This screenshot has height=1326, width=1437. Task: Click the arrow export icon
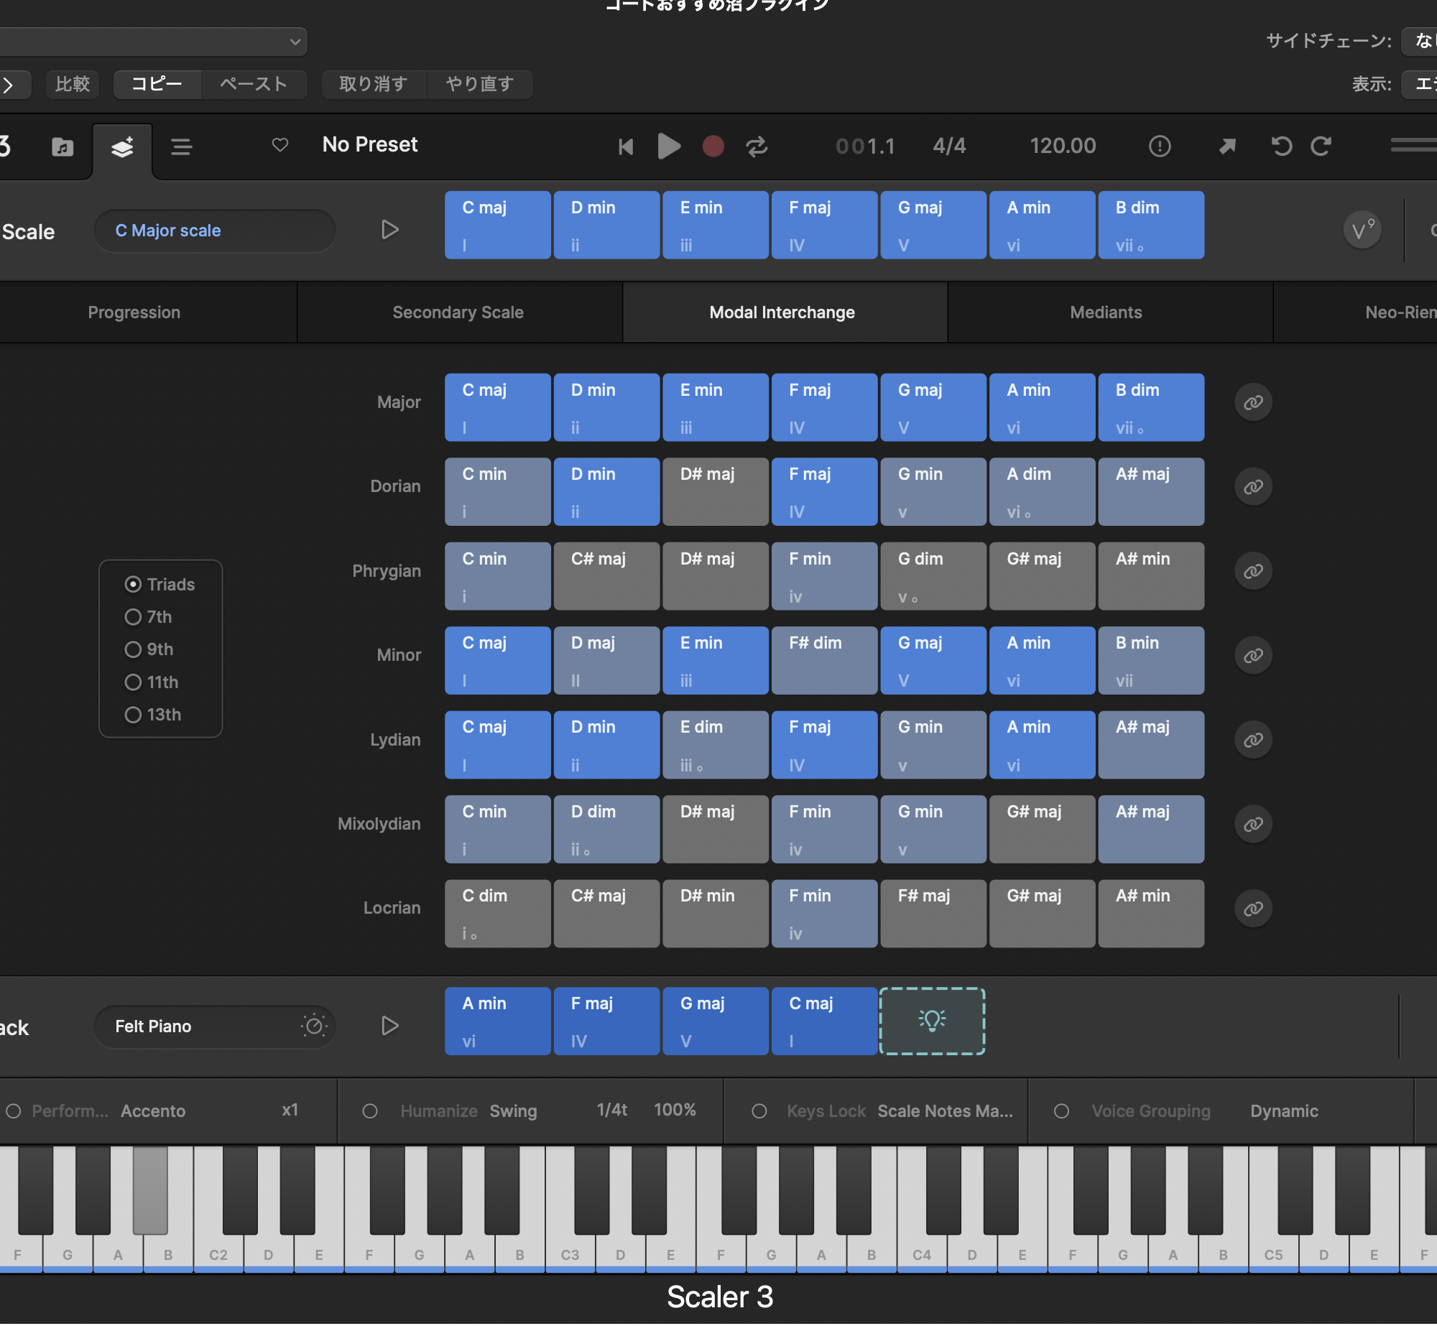(x=1227, y=147)
